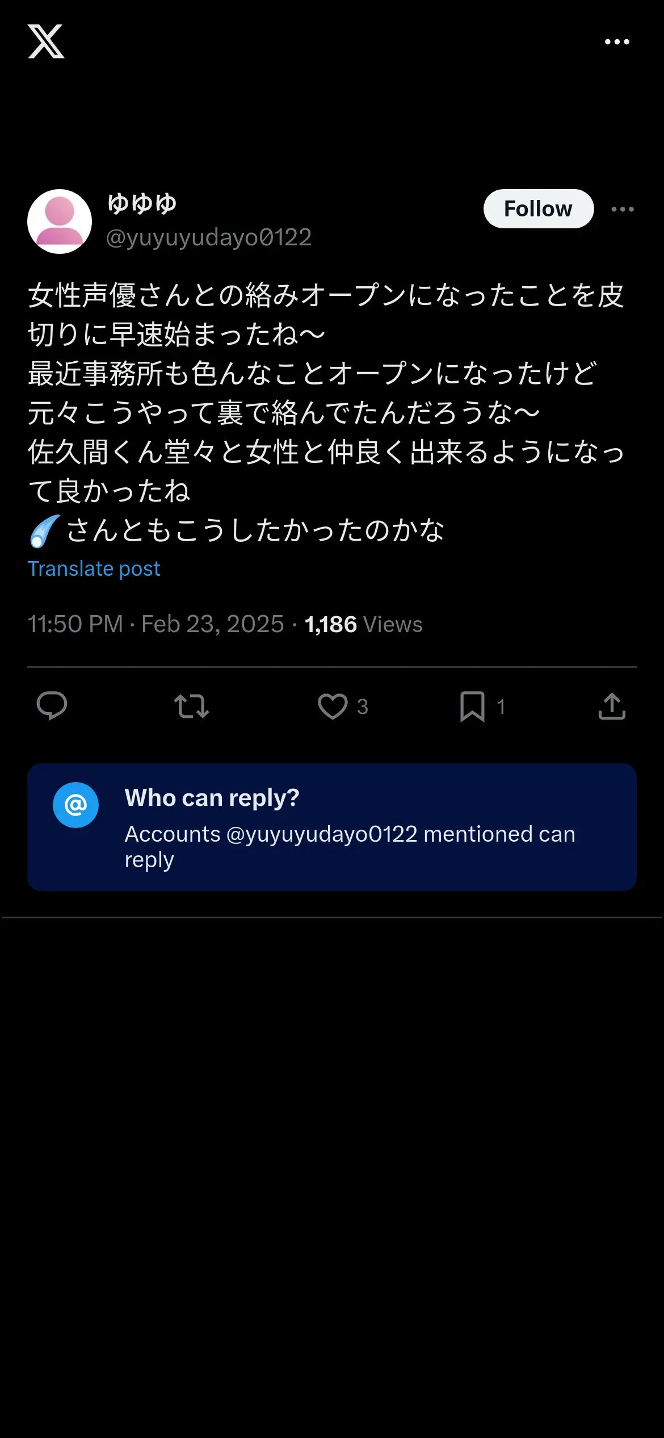
Task: Like the post with the heart icon
Action: tap(333, 707)
